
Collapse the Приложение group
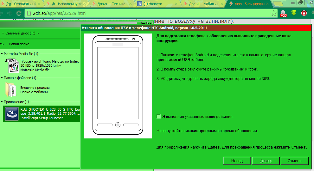[x=2, y=101]
